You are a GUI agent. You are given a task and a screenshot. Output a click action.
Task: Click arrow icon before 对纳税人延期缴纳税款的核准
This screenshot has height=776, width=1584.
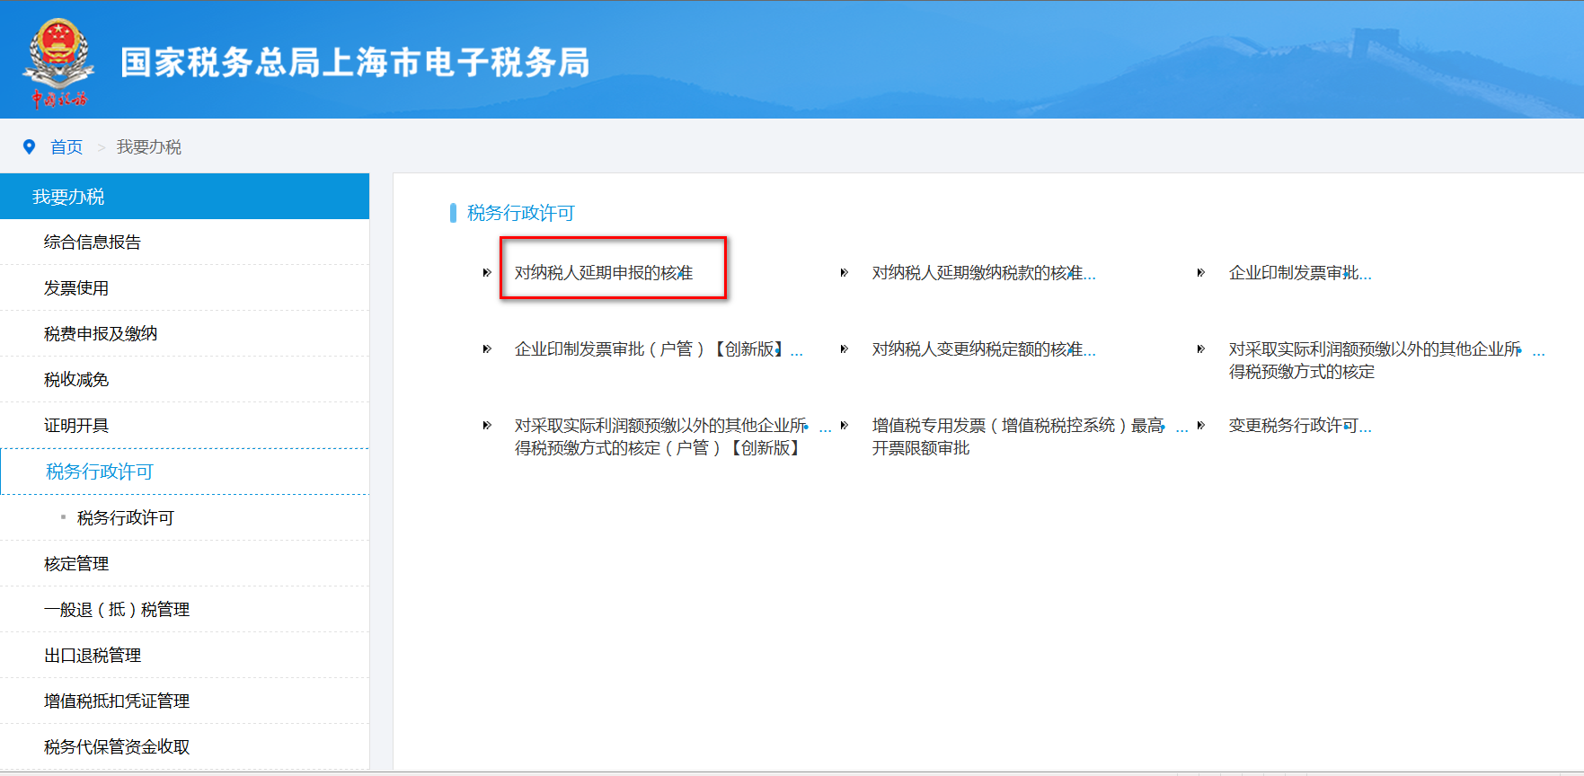pyautogui.click(x=845, y=272)
